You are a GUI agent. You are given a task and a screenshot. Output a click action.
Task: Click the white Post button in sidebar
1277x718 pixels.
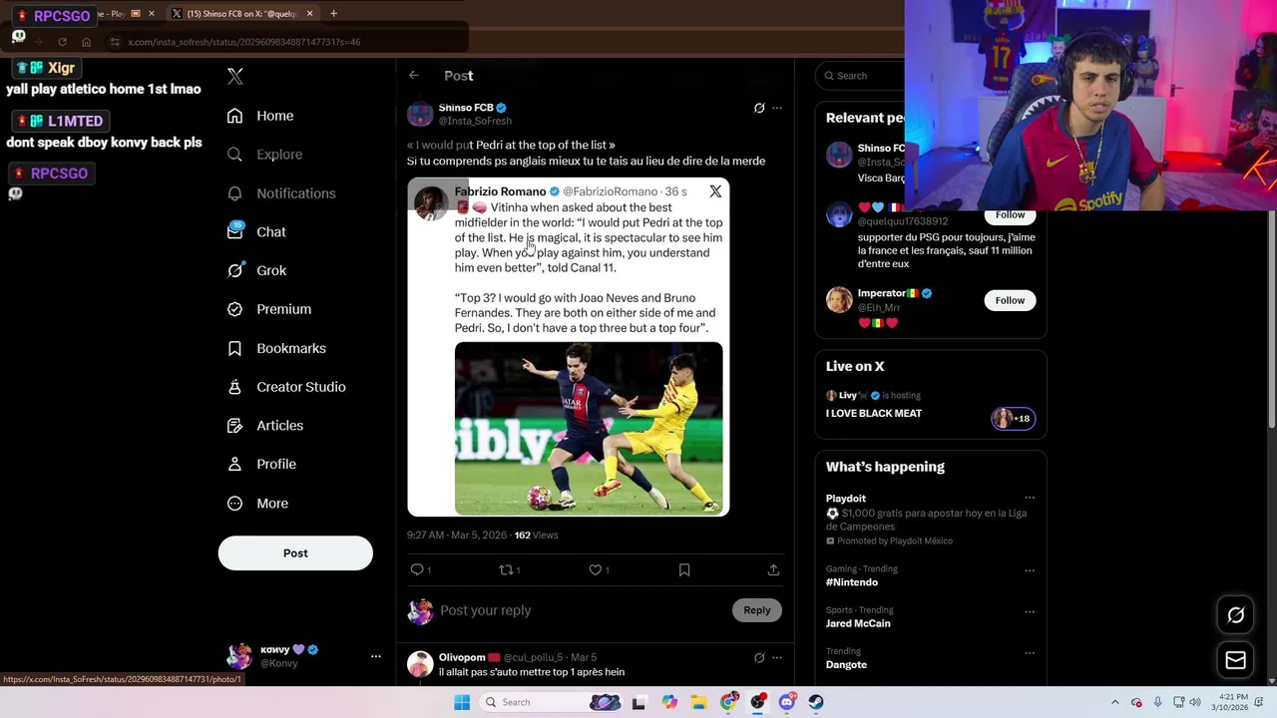pos(295,553)
